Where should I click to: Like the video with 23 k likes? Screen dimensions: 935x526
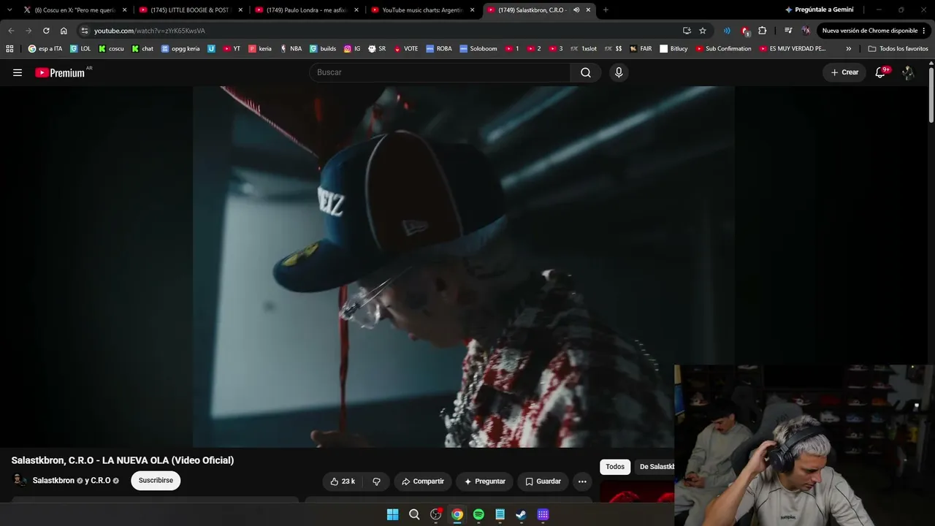tap(343, 481)
